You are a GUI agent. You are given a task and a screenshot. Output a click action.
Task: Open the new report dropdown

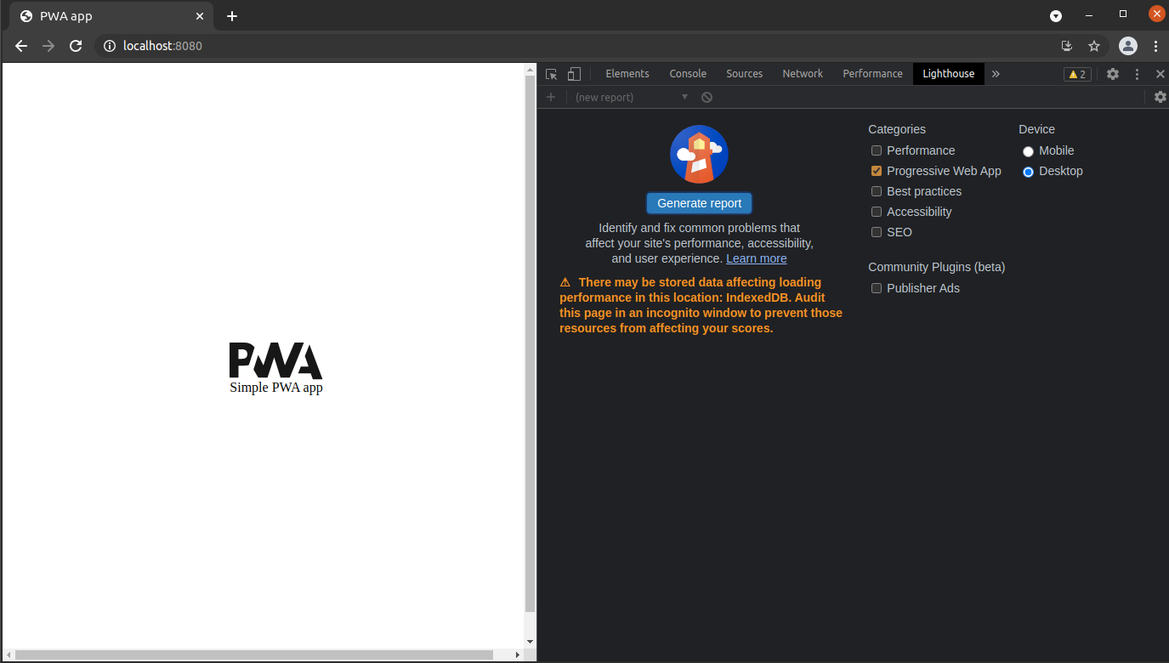tap(684, 97)
